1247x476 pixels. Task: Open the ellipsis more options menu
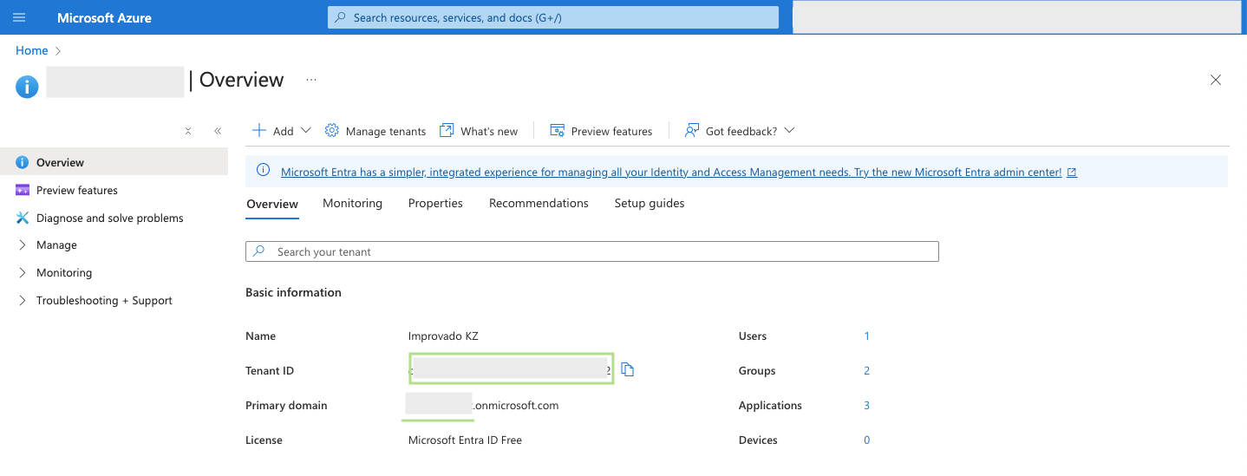pyautogui.click(x=311, y=80)
